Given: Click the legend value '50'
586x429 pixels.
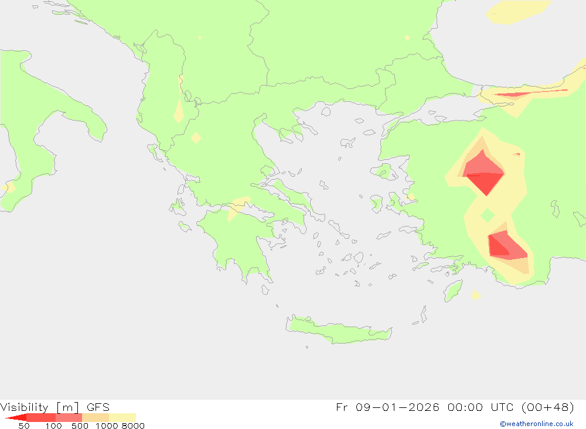Looking at the screenshot, I should pos(24,425).
